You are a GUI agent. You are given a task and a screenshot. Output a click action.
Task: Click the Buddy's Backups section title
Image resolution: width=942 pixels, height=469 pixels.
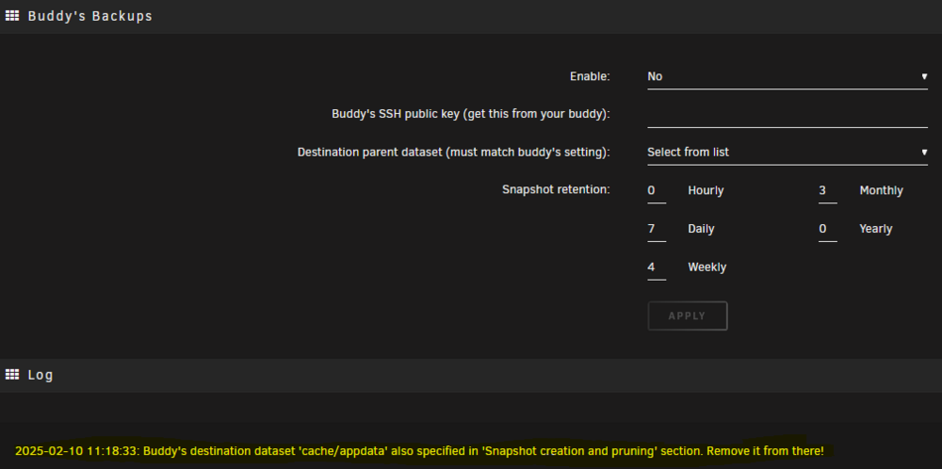click(x=90, y=16)
